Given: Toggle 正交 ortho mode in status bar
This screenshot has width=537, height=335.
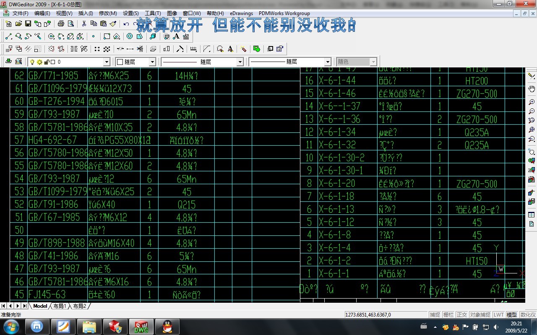Looking at the screenshot, I should (462, 315).
